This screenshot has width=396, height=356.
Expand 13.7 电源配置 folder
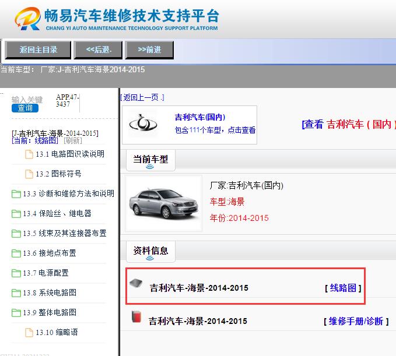tap(45, 273)
